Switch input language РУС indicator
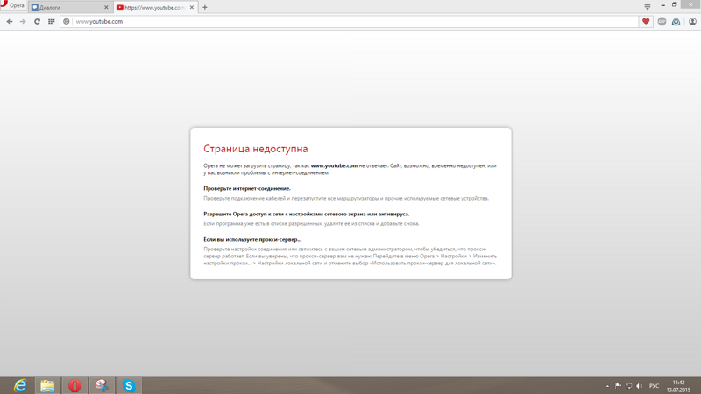The height and width of the screenshot is (394, 701). (x=654, y=386)
